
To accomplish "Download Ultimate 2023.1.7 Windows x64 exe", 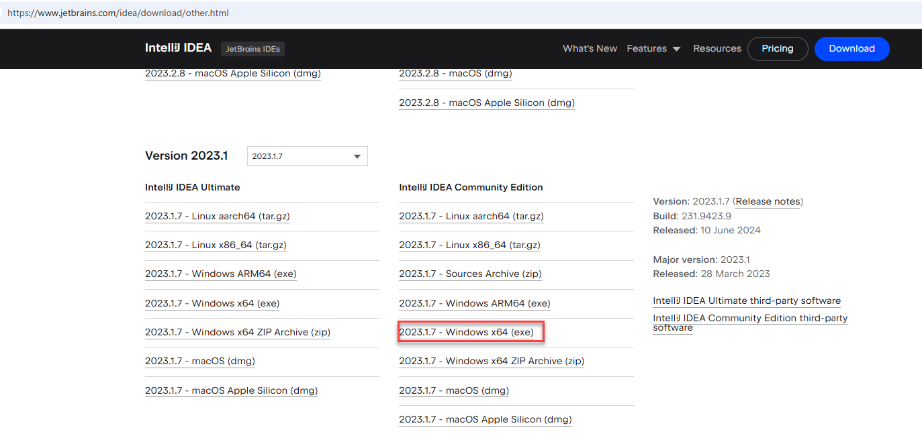I will click(212, 303).
